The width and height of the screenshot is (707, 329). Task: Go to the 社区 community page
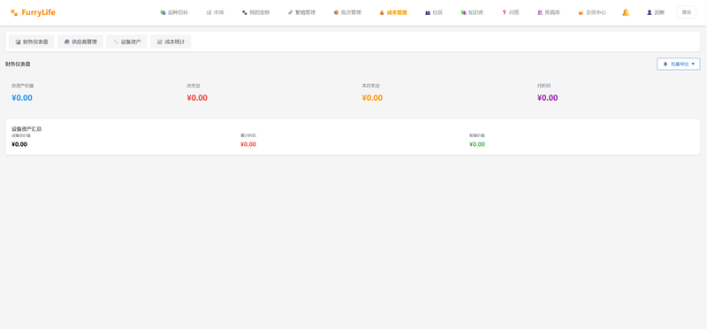434,12
